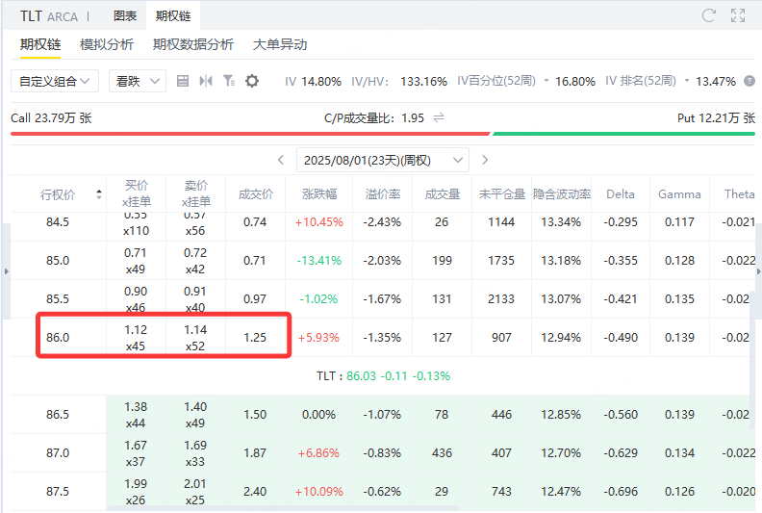Select the 86.5 strike row
This screenshot has height=513, width=762.
tap(382, 415)
